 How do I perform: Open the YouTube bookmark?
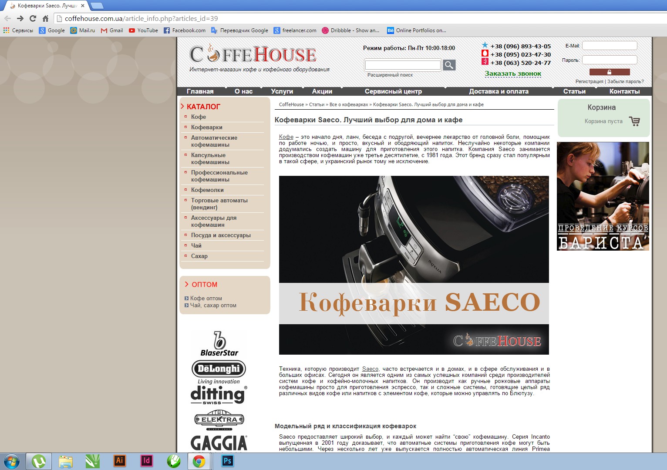point(143,30)
